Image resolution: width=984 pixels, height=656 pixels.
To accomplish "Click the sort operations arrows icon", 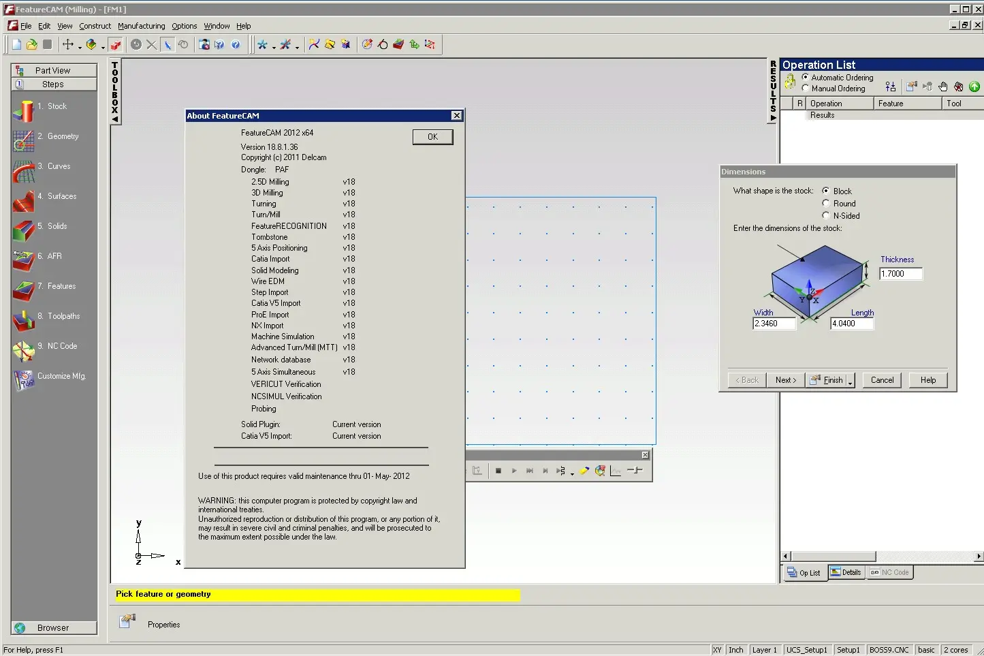I will click(x=890, y=87).
